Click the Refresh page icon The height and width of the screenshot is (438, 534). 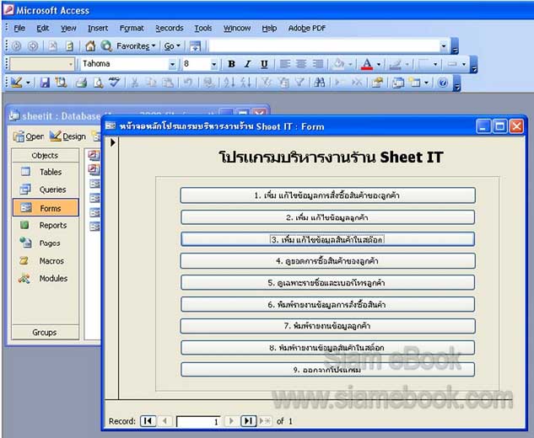tap(69, 46)
